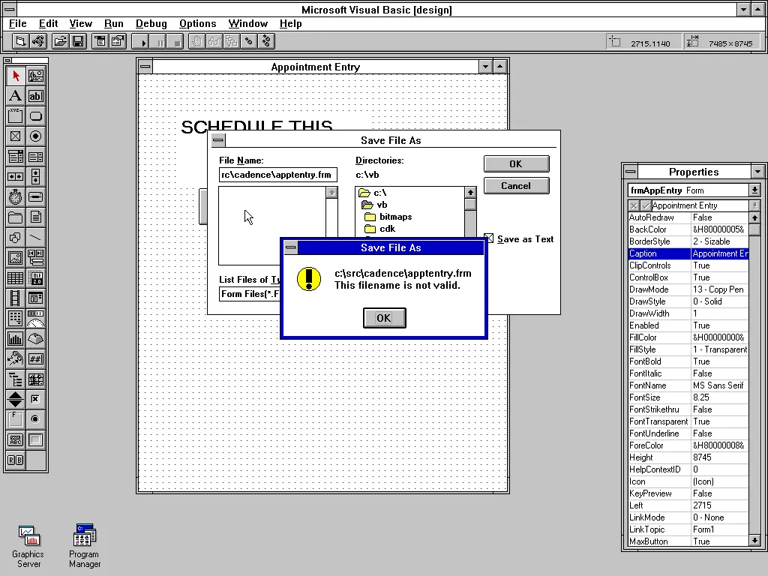Click OK on the invalid filename warning

click(384, 317)
